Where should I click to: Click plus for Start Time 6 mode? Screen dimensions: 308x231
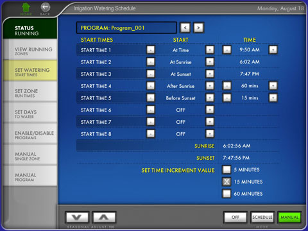[210, 110]
